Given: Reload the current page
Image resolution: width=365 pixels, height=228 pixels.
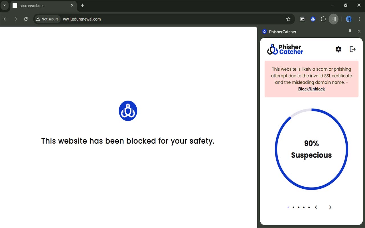Looking at the screenshot, I should tap(26, 19).
